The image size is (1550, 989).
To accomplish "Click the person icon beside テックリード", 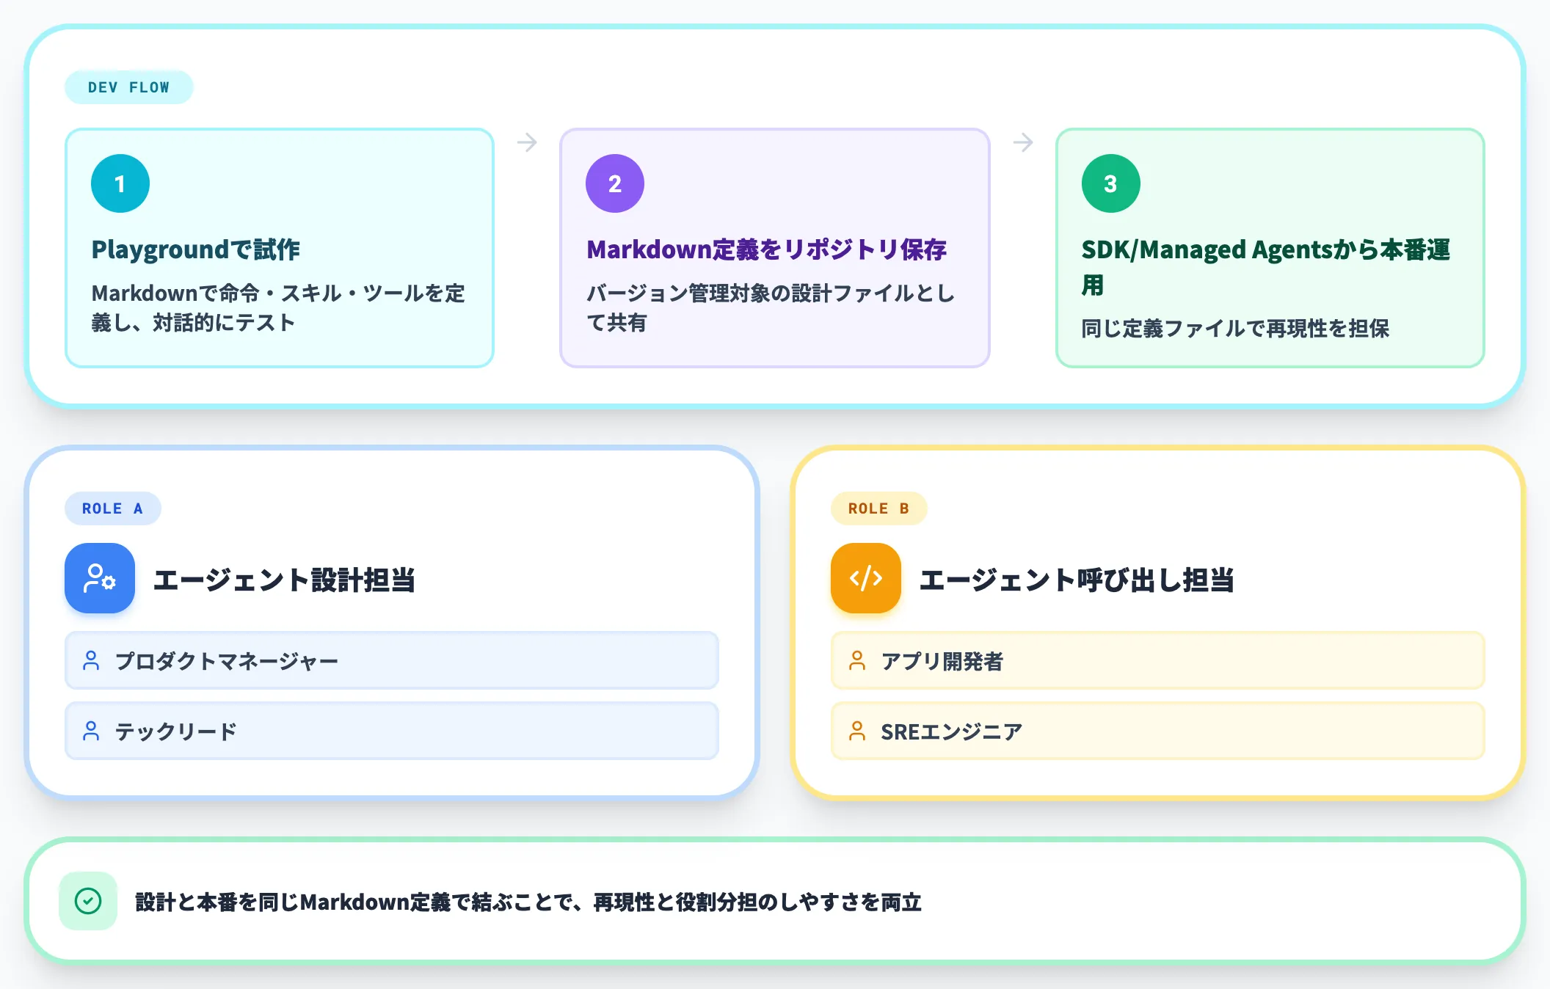I will pos(91,731).
